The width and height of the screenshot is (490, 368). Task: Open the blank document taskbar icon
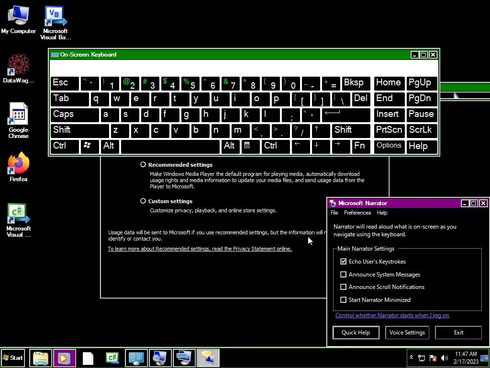[x=88, y=358]
